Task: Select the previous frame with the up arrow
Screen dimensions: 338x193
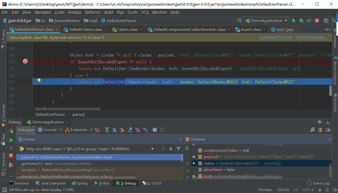Action: click(163, 149)
